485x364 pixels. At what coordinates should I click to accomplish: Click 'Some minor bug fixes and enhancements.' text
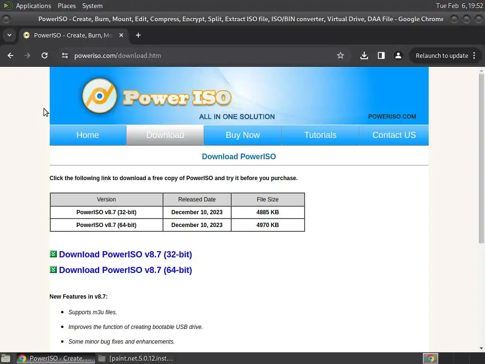(x=122, y=342)
